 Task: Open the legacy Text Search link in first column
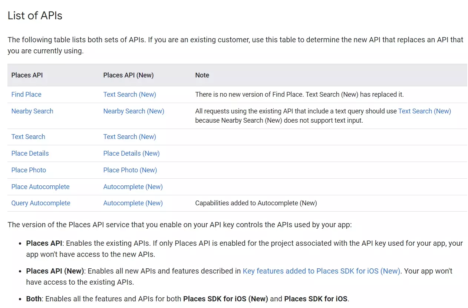[x=28, y=137]
